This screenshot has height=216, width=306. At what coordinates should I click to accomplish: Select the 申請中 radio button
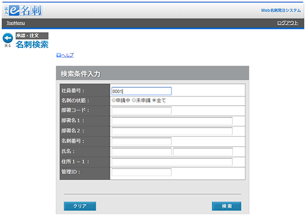click(113, 100)
